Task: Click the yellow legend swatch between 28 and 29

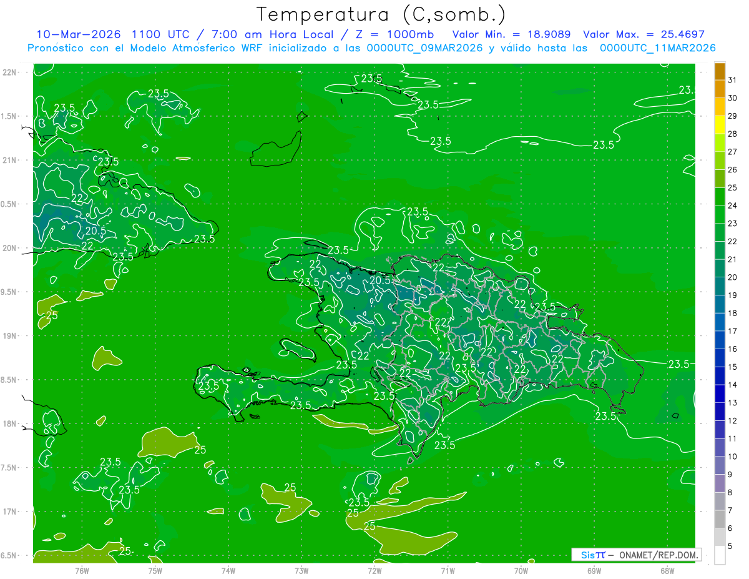Action: point(720,126)
